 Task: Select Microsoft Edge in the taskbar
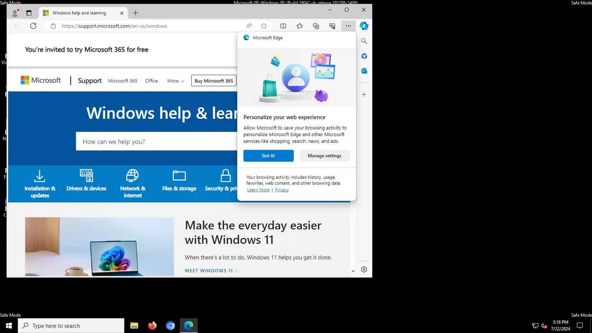click(x=189, y=326)
